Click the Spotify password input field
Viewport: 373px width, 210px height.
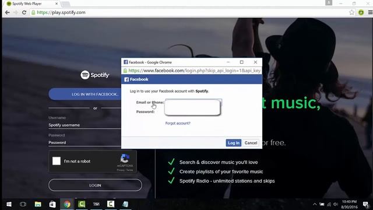coord(85,142)
